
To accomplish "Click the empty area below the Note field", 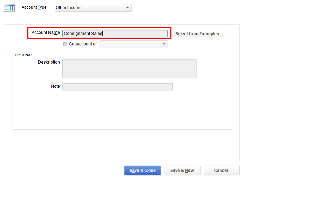I will tap(122, 110).
